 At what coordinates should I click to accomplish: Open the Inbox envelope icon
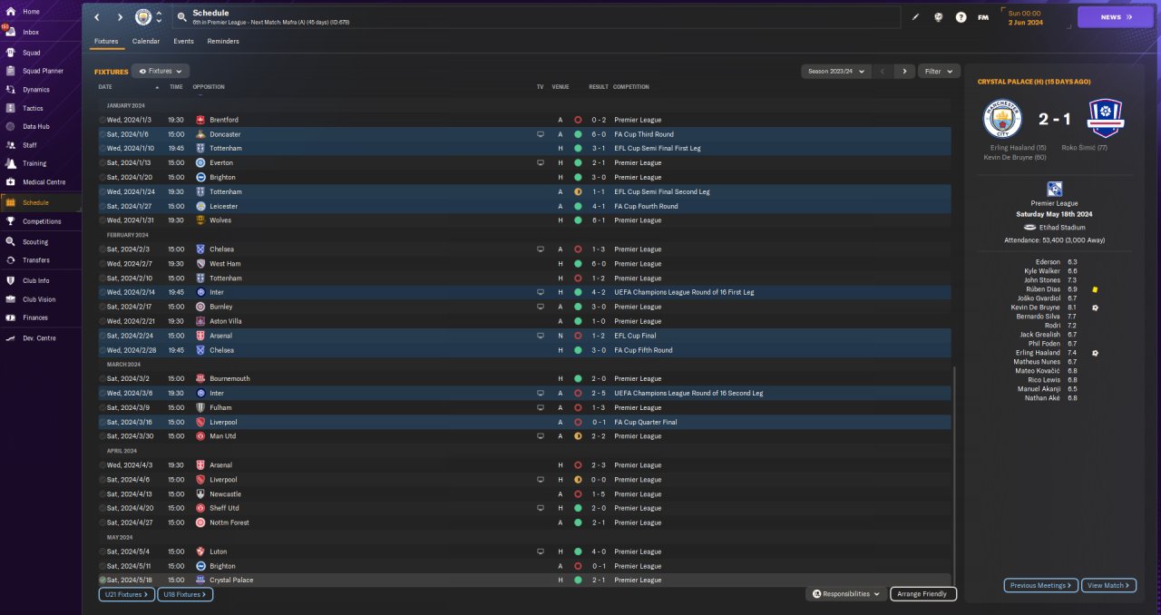point(11,32)
